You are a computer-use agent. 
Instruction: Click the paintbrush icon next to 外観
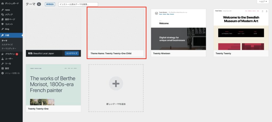(2, 35)
